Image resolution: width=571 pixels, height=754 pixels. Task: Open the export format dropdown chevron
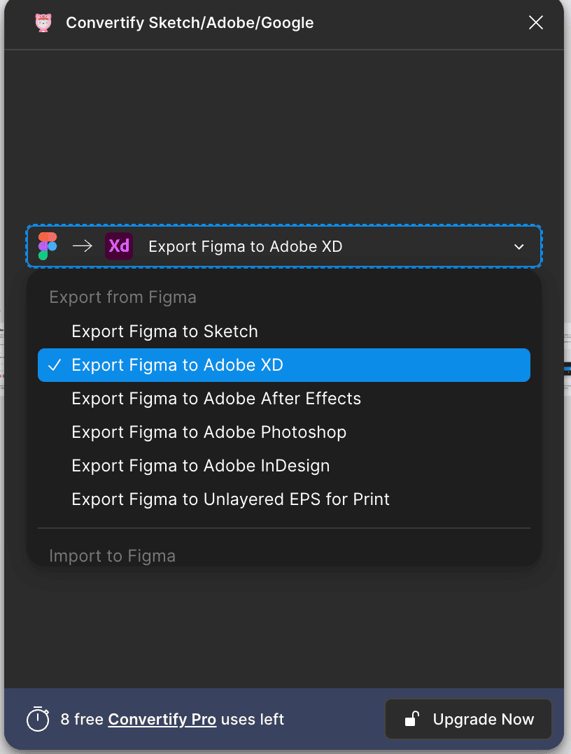click(519, 246)
